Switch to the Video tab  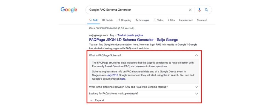pyautogui.click(x=158, y=20)
